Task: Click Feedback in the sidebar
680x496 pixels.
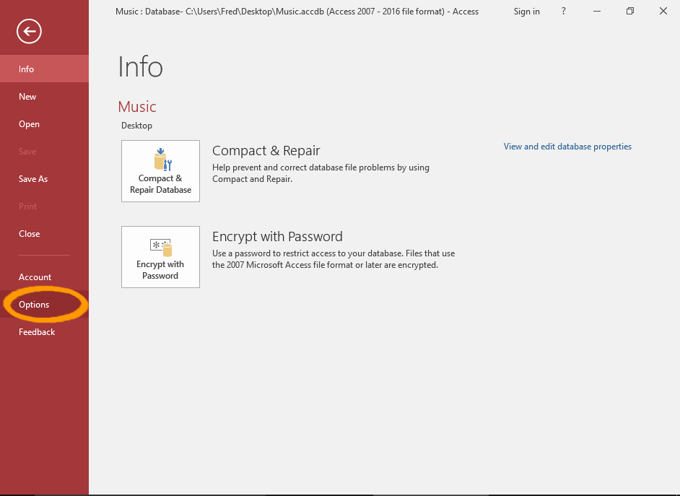Action: coord(37,332)
